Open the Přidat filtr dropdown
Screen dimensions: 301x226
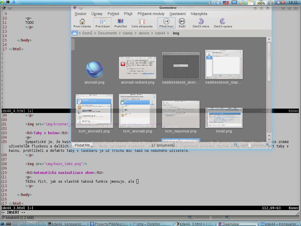tap(82, 145)
